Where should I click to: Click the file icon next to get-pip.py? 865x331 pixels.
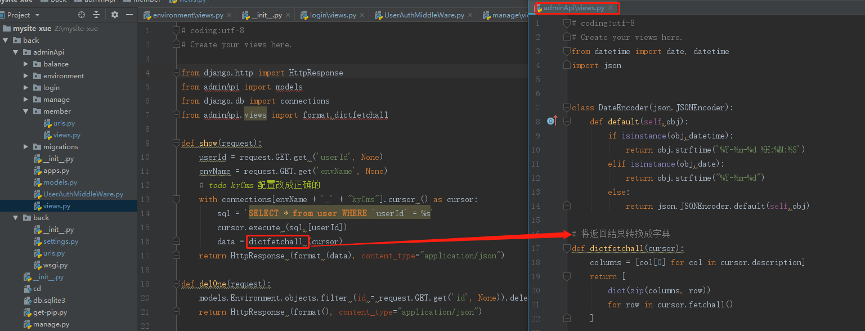[x=26, y=312]
